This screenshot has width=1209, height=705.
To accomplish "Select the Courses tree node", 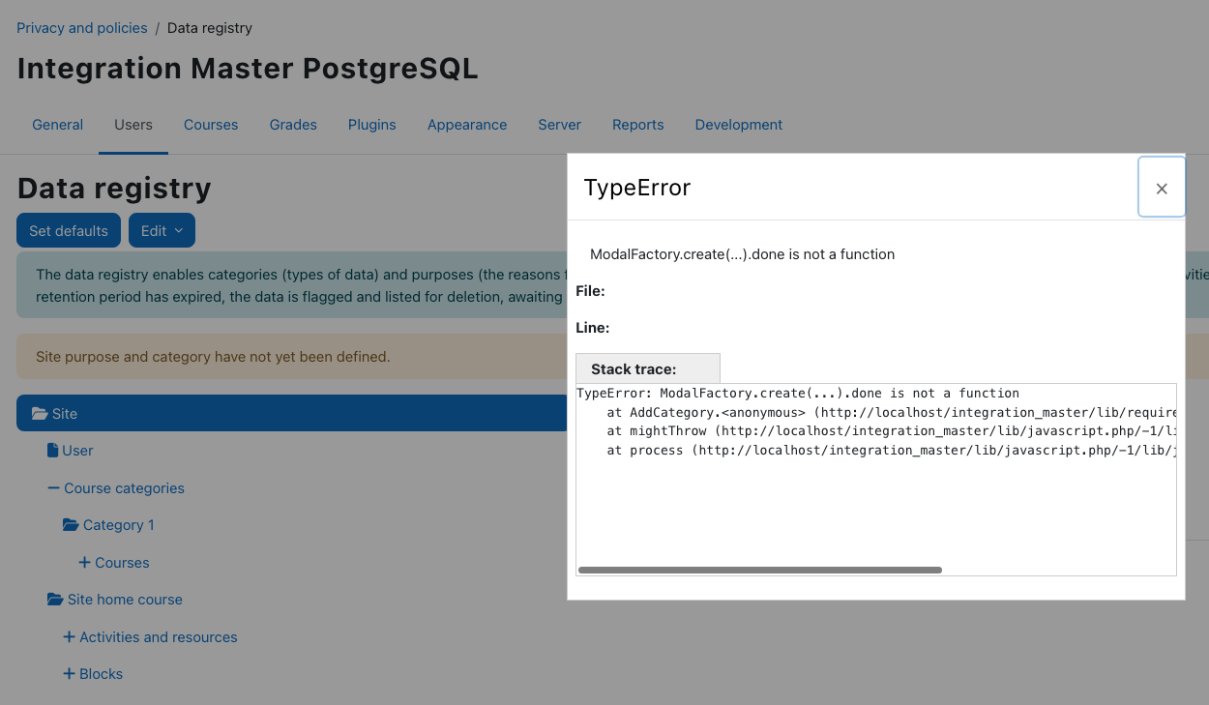I will [122, 563].
